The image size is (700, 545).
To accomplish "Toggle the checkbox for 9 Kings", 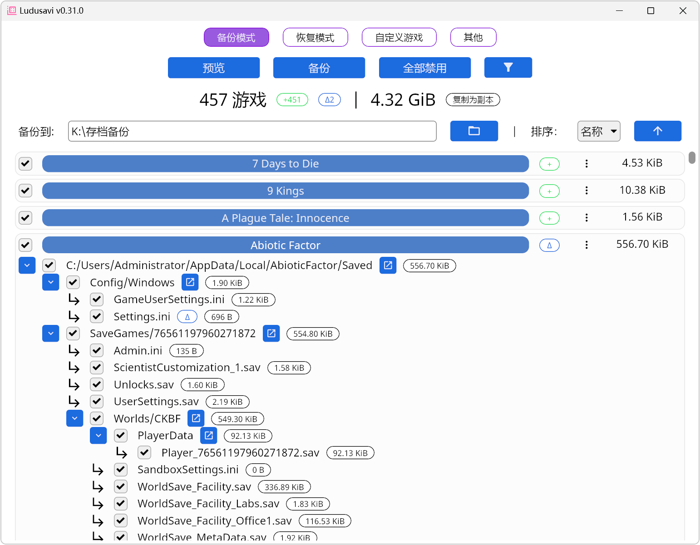I will (25, 191).
